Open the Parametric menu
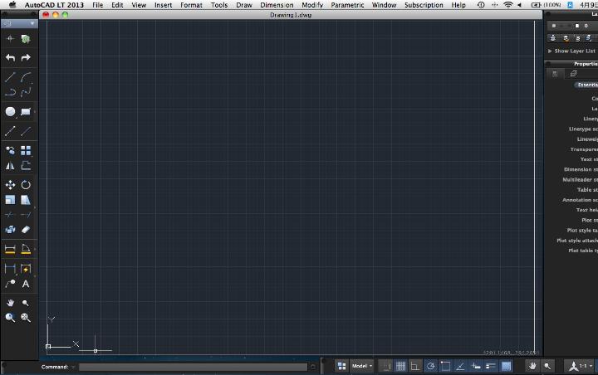 pos(347,5)
